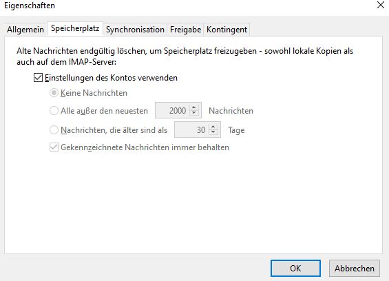Open the Synchronisation tab
This screenshot has width=389, height=281.
(x=135, y=30)
